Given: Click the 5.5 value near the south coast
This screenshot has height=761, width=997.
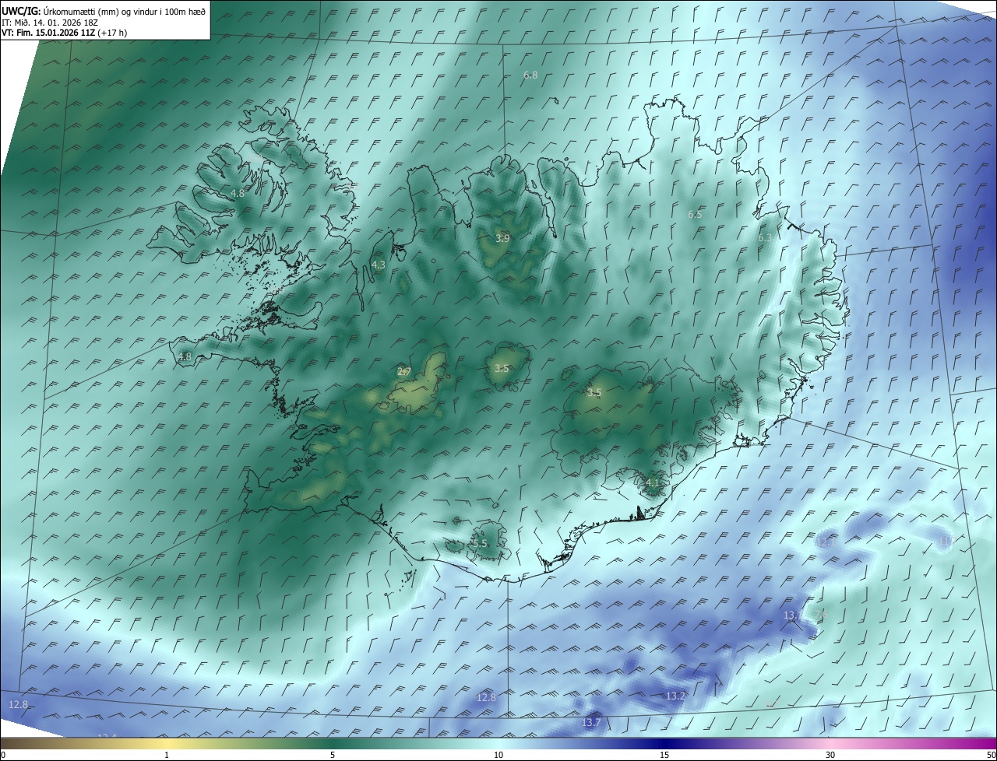Looking at the screenshot, I should [x=480, y=544].
